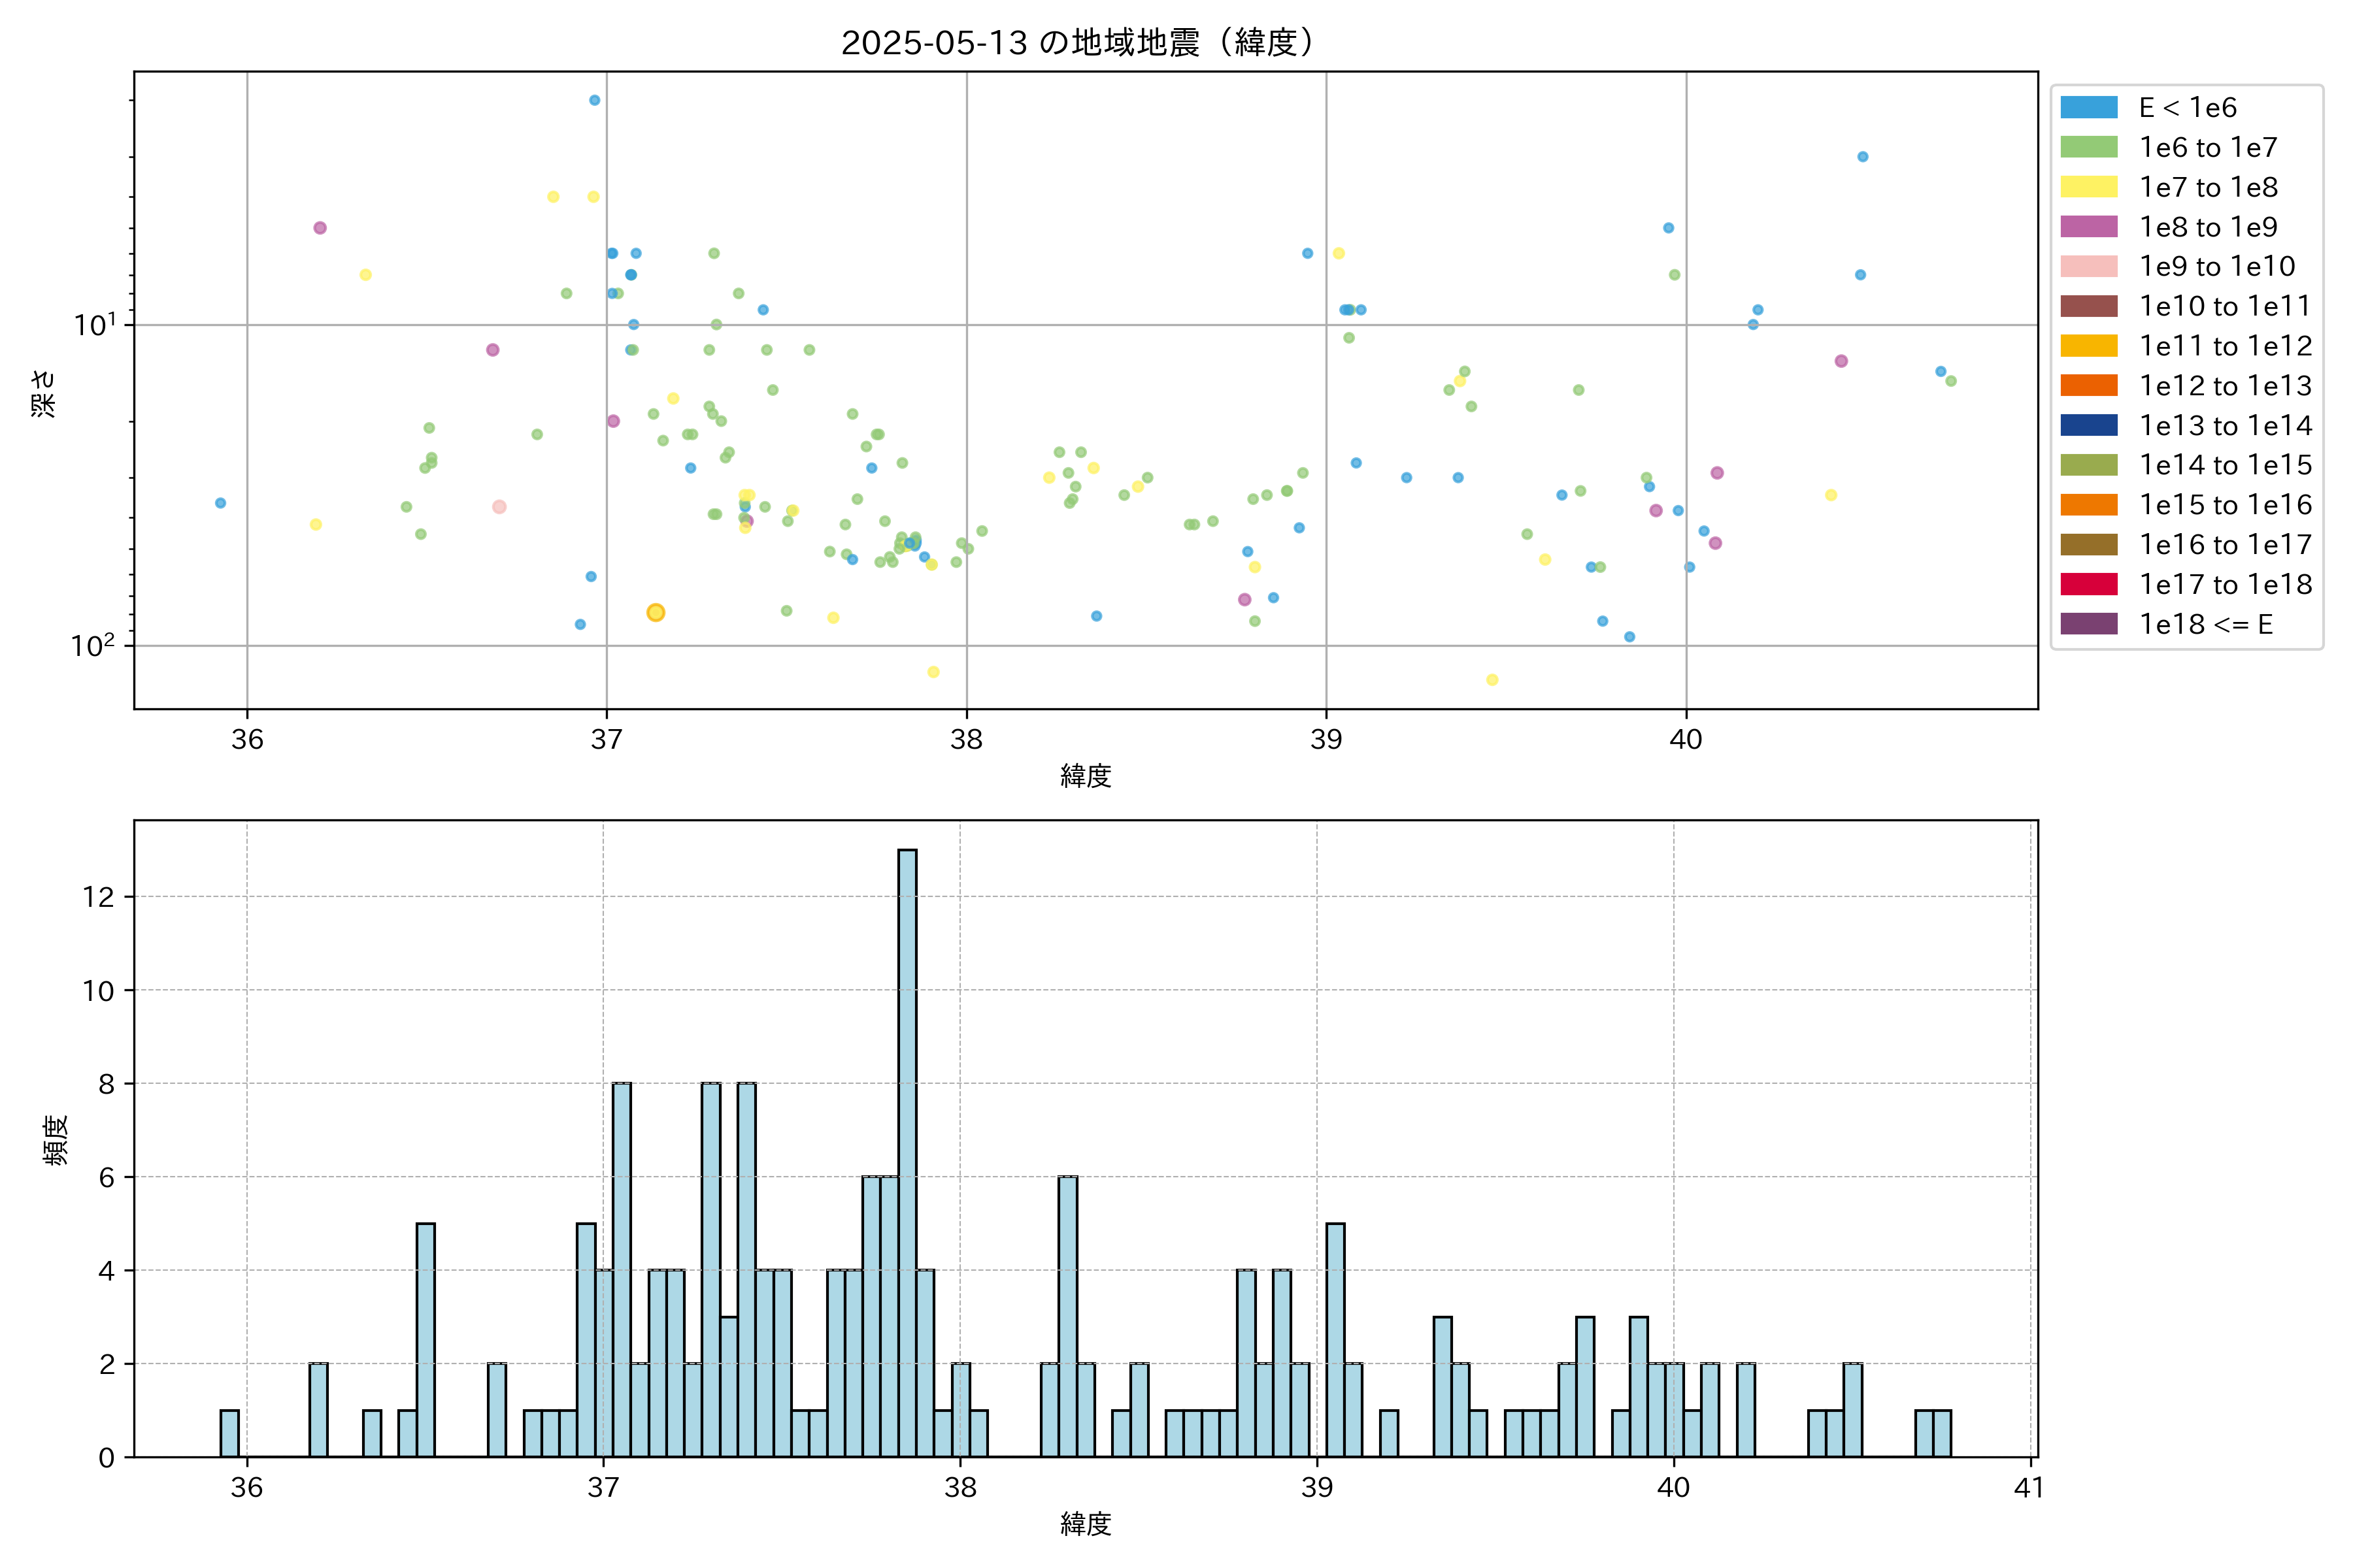The width and height of the screenshot is (2353, 1568).
Task: Click the histogram 緯度 x-axis label
Action: (x=1086, y=1524)
